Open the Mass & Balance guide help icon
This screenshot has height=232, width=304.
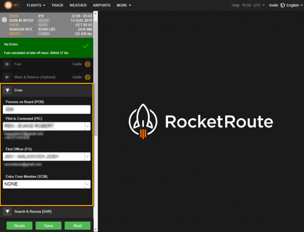[88, 77]
